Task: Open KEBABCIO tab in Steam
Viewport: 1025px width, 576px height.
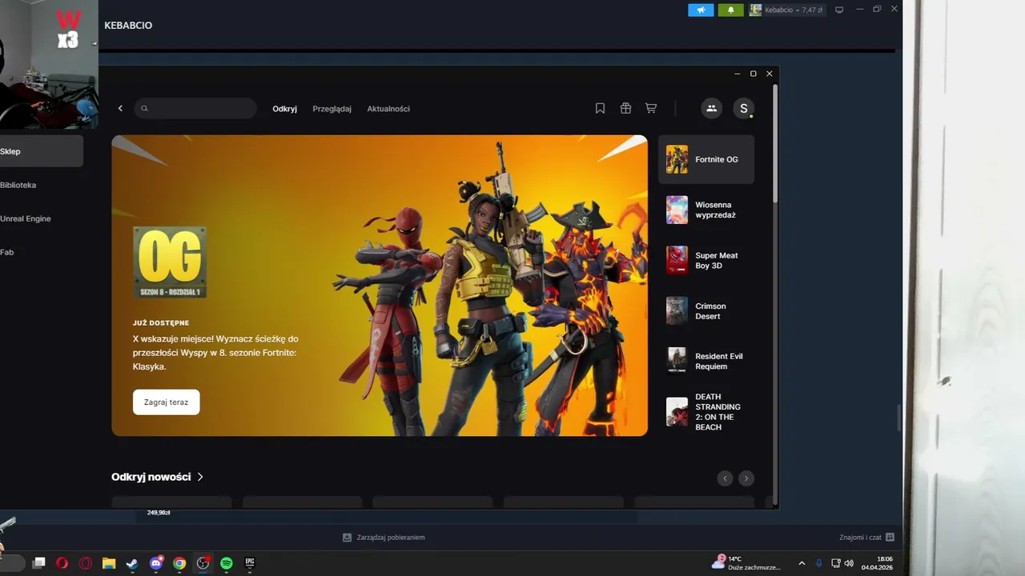Action: tap(128, 26)
